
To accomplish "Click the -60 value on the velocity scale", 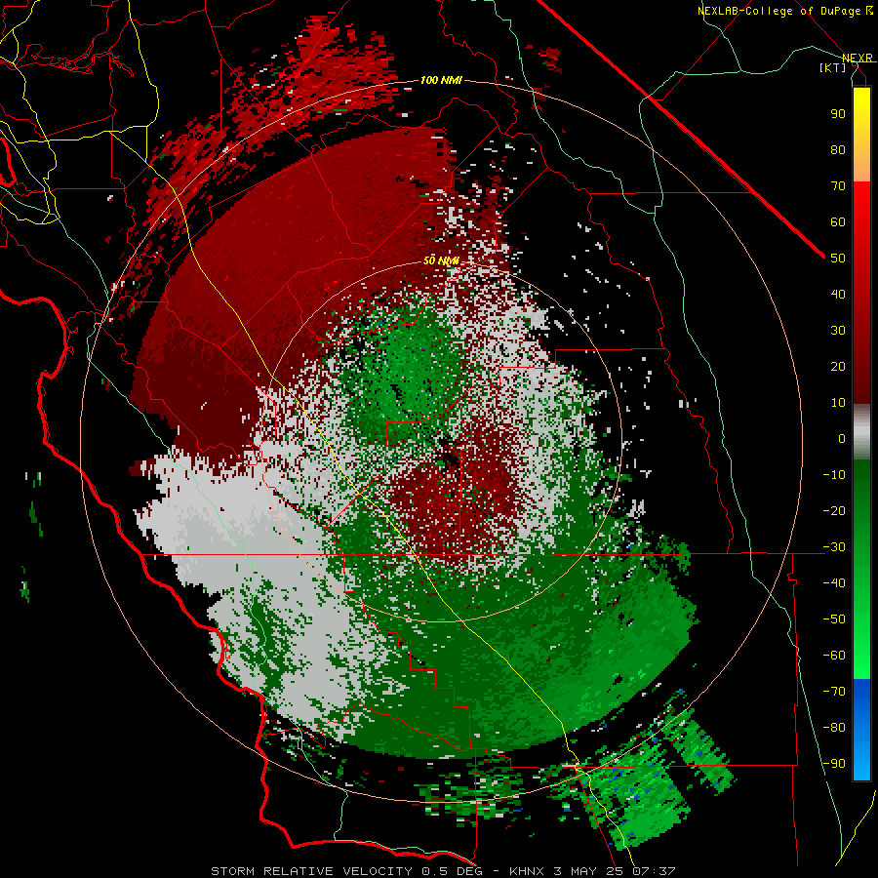I will [x=834, y=656].
